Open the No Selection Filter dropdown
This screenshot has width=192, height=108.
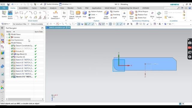pyautogui.click(x=21, y=24)
